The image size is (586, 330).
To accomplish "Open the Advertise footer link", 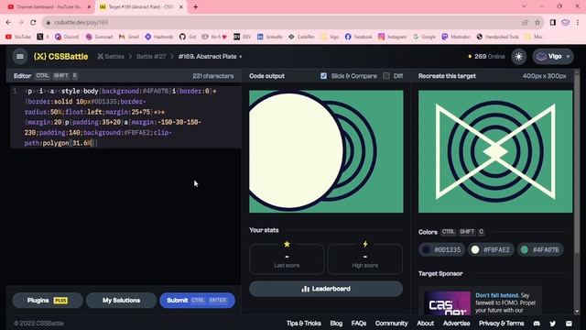I will tap(456, 324).
